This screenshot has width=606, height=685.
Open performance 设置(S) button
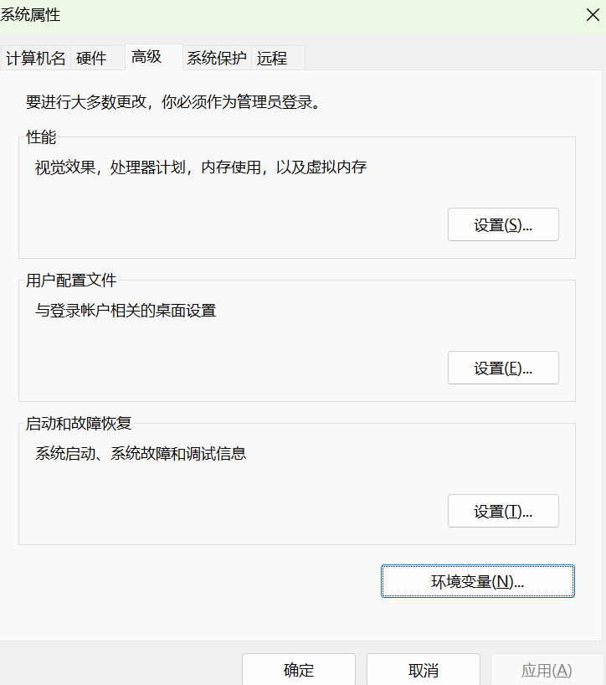503,224
